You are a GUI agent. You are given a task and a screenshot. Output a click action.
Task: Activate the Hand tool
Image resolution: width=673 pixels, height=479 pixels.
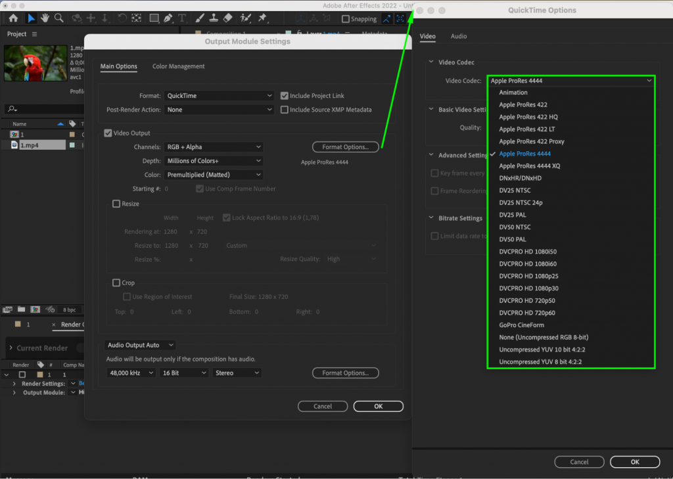[x=45, y=18]
